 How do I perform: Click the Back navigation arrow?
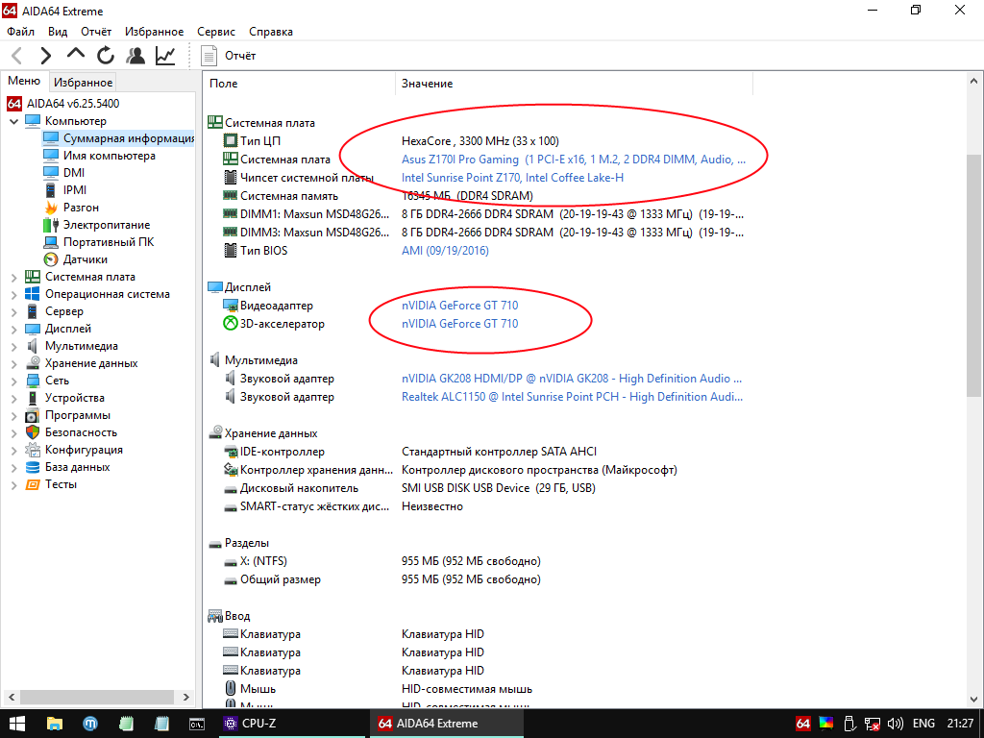[17, 56]
